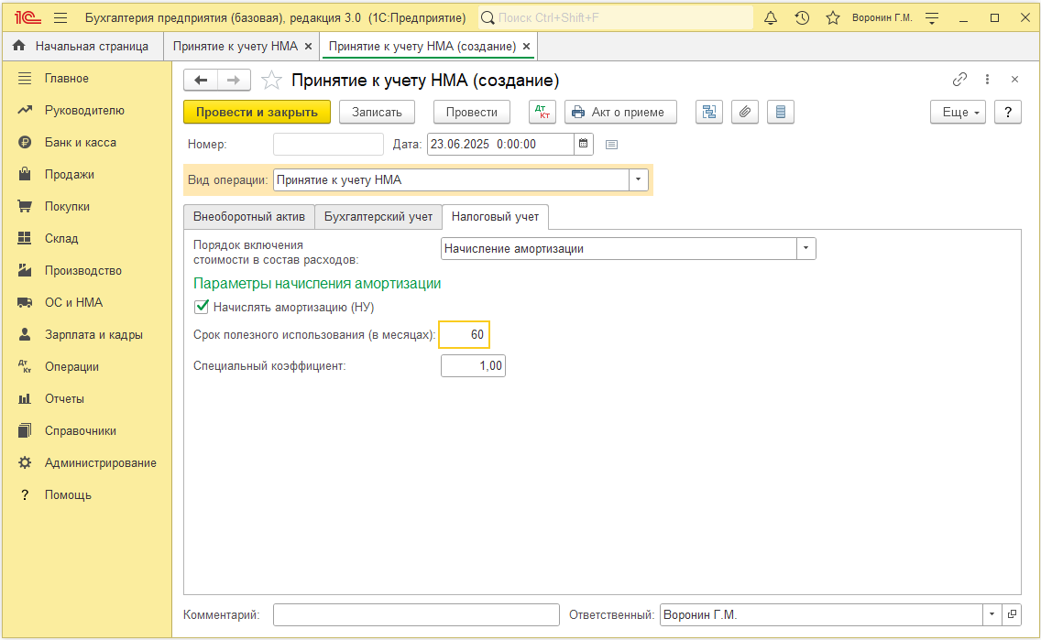Toggle Начислять амортизацию (НУ) checkbox
This screenshot has height=640, width=1041.
pyautogui.click(x=202, y=307)
